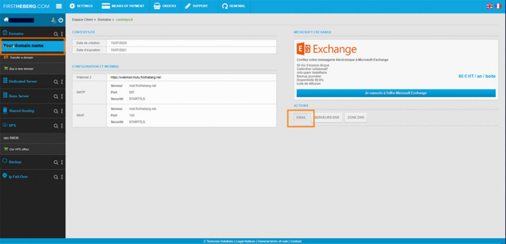Click 'Transfer a domain' link

click(x=21, y=57)
